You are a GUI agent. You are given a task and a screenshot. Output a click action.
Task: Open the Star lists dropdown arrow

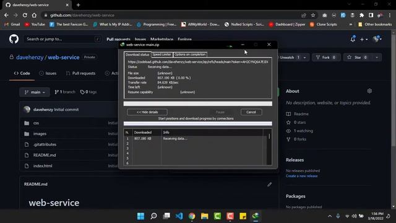click(x=377, y=58)
